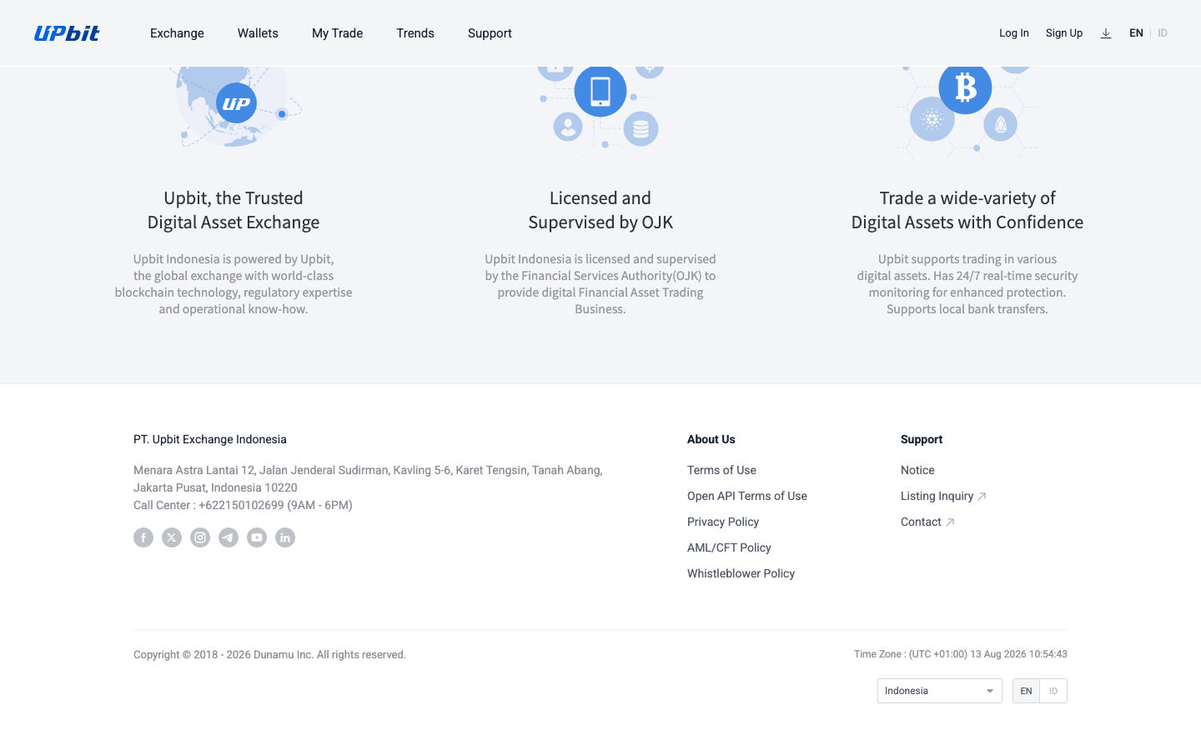The image size is (1201, 750).
Task: Open the Wallets menu
Action: 258,33
